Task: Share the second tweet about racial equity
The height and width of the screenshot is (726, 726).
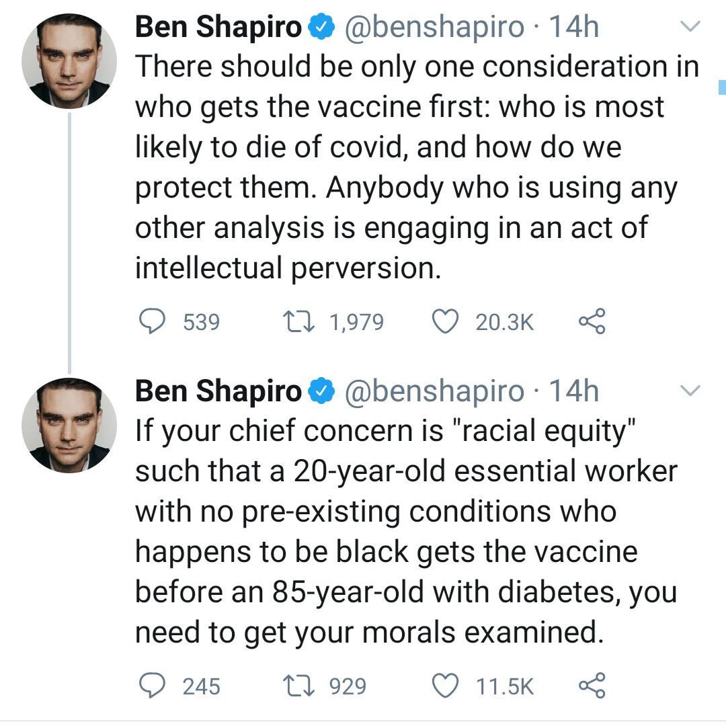Action: pos(592,685)
